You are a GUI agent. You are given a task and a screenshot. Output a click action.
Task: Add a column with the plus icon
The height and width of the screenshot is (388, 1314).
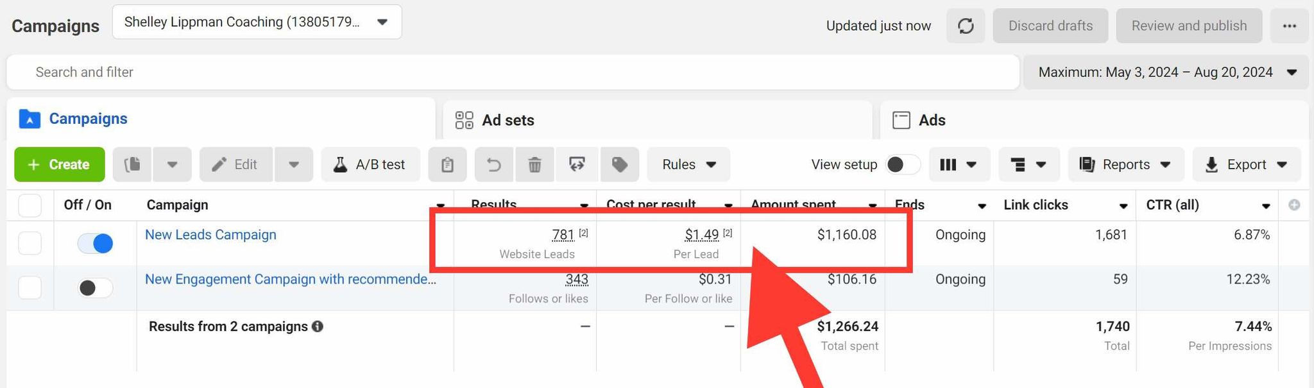click(1294, 205)
